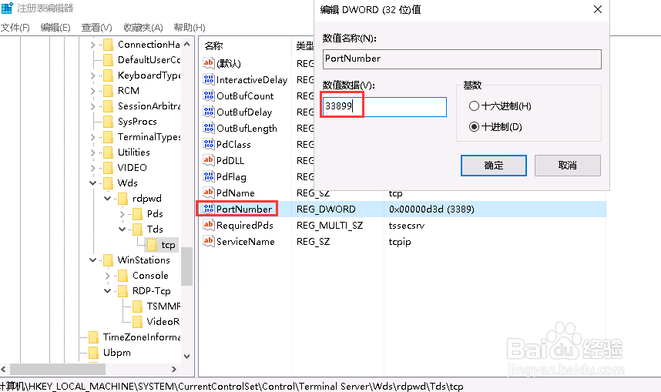Select the 十六进制(H) hexadecimal radio button
The width and height of the screenshot is (661, 392).
[x=475, y=106]
